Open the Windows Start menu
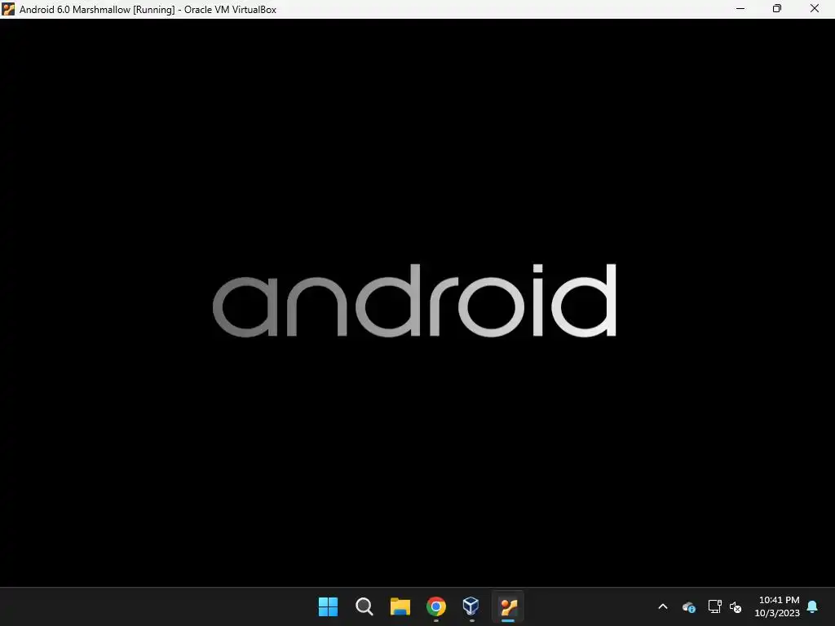The height and width of the screenshot is (626, 835). [328, 606]
